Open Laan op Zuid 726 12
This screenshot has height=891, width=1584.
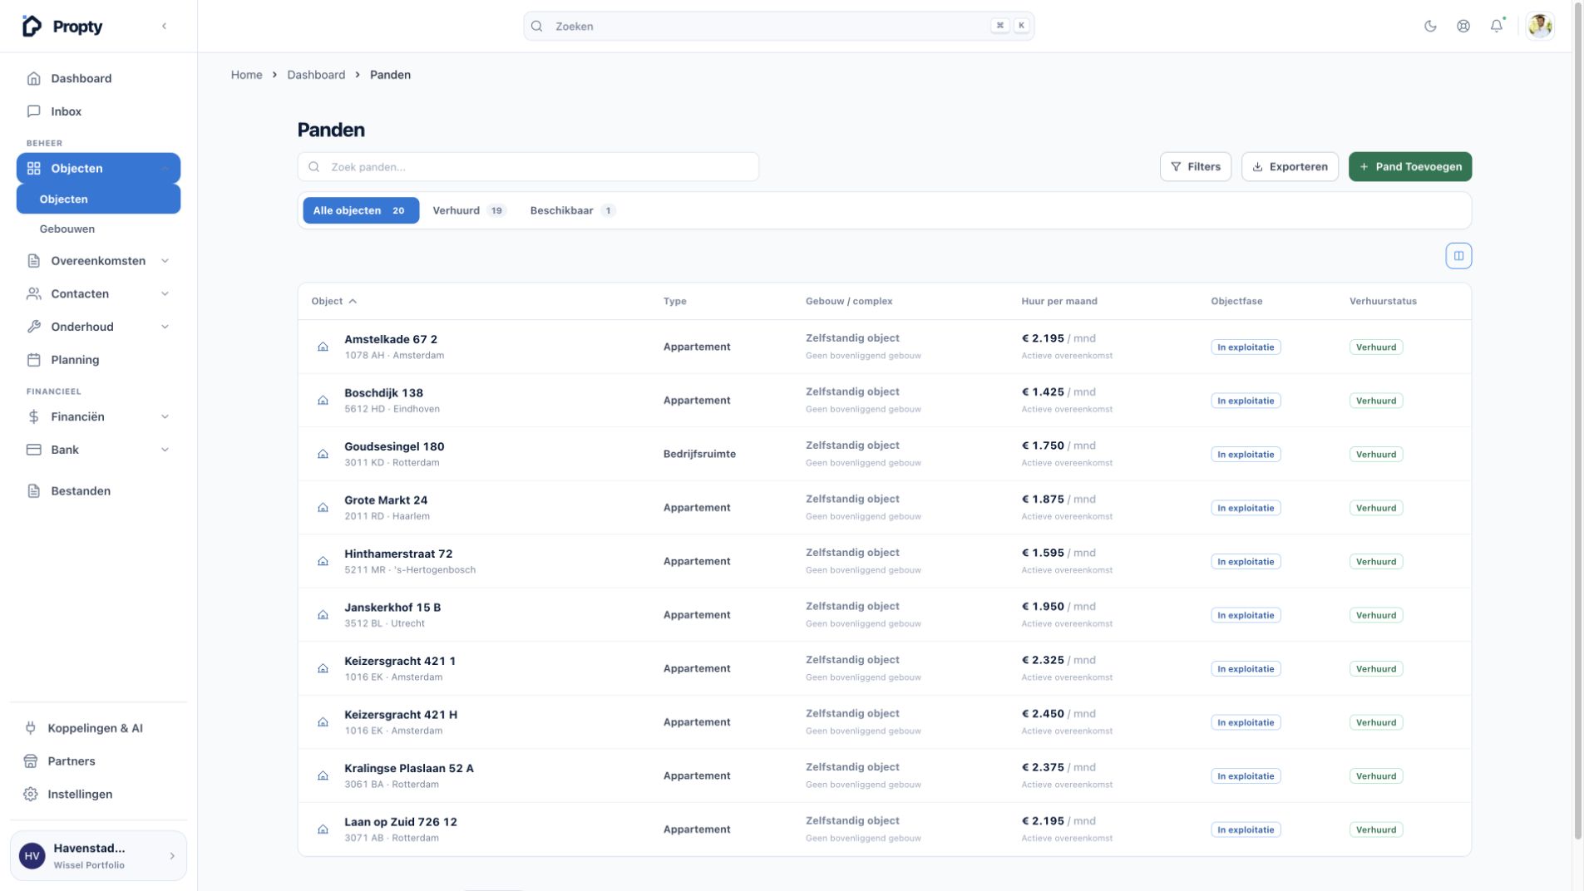tap(884, 829)
